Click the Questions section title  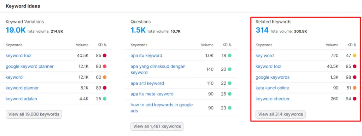click(x=141, y=22)
